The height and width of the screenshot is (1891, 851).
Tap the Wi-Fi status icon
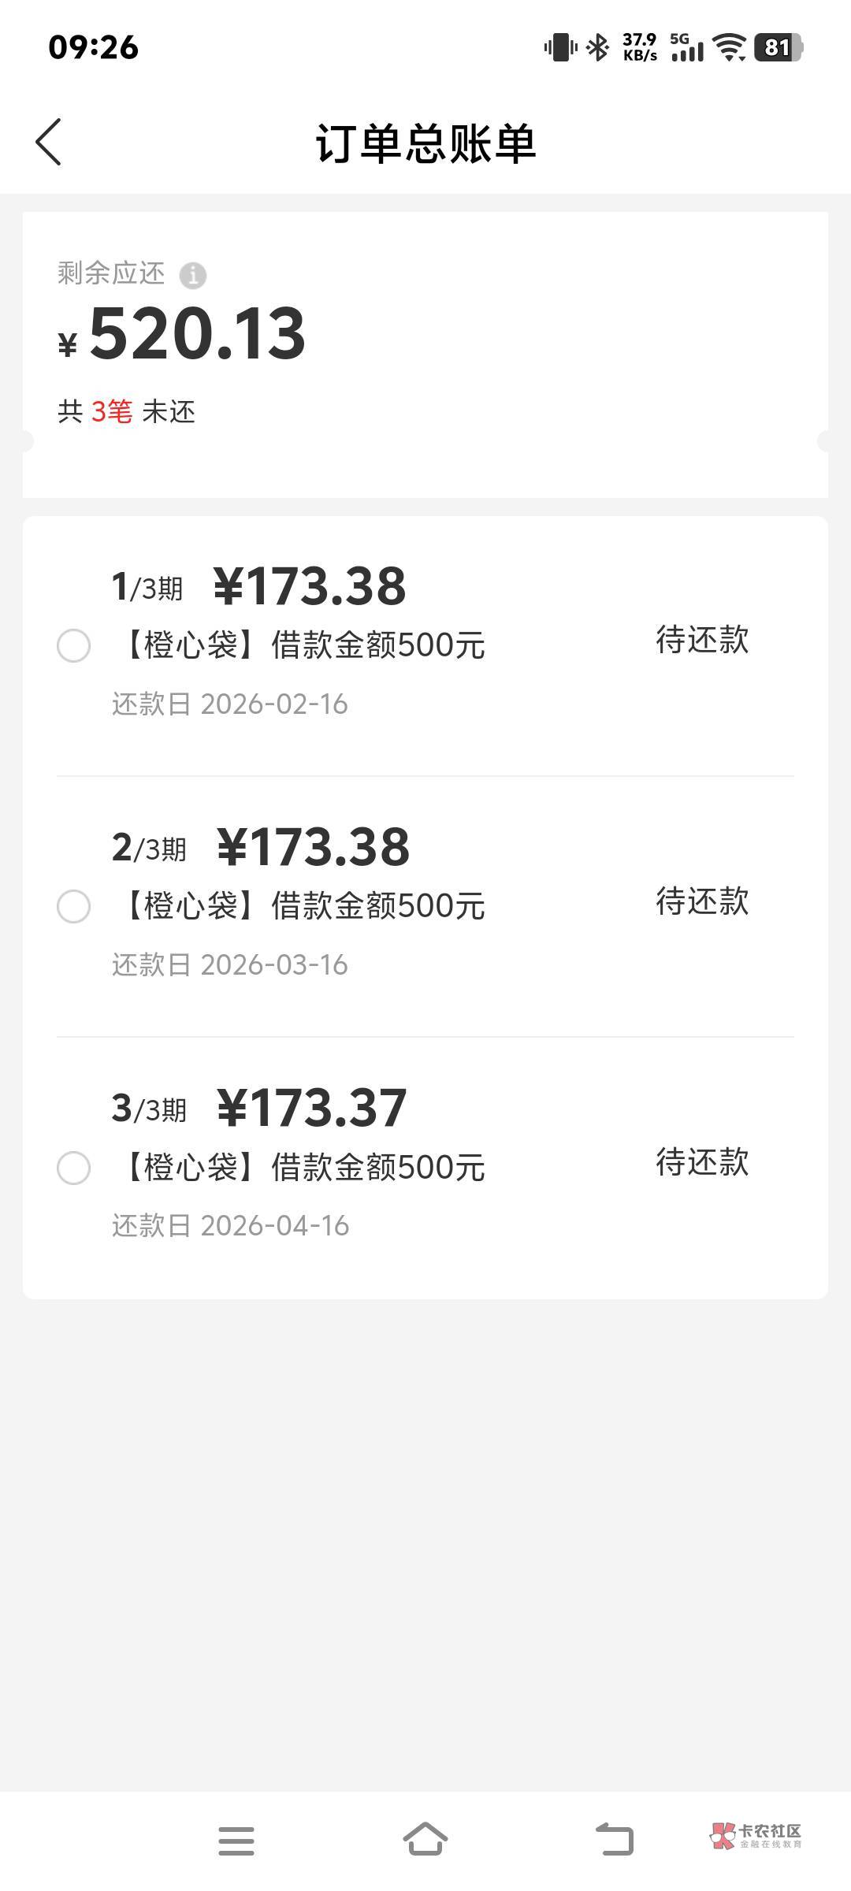click(729, 47)
